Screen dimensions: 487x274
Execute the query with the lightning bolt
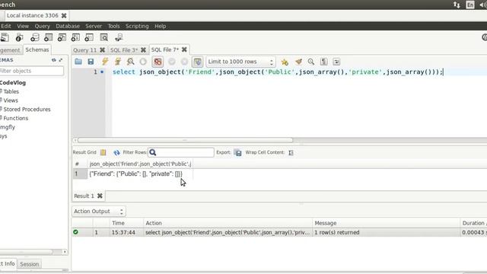105,62
